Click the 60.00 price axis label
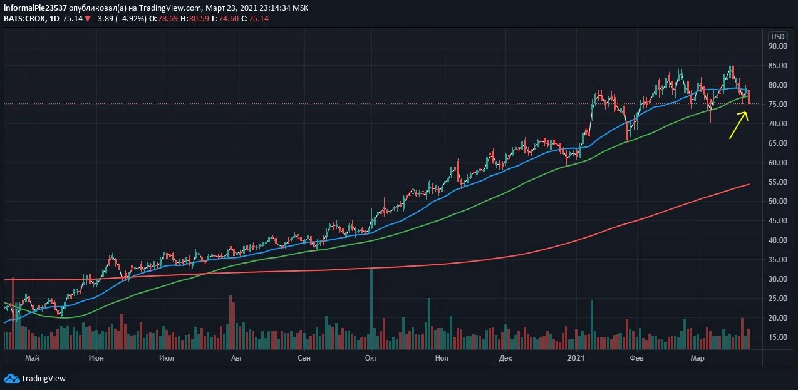The height and width of the screenshot is (390, 798). [779, 162]
